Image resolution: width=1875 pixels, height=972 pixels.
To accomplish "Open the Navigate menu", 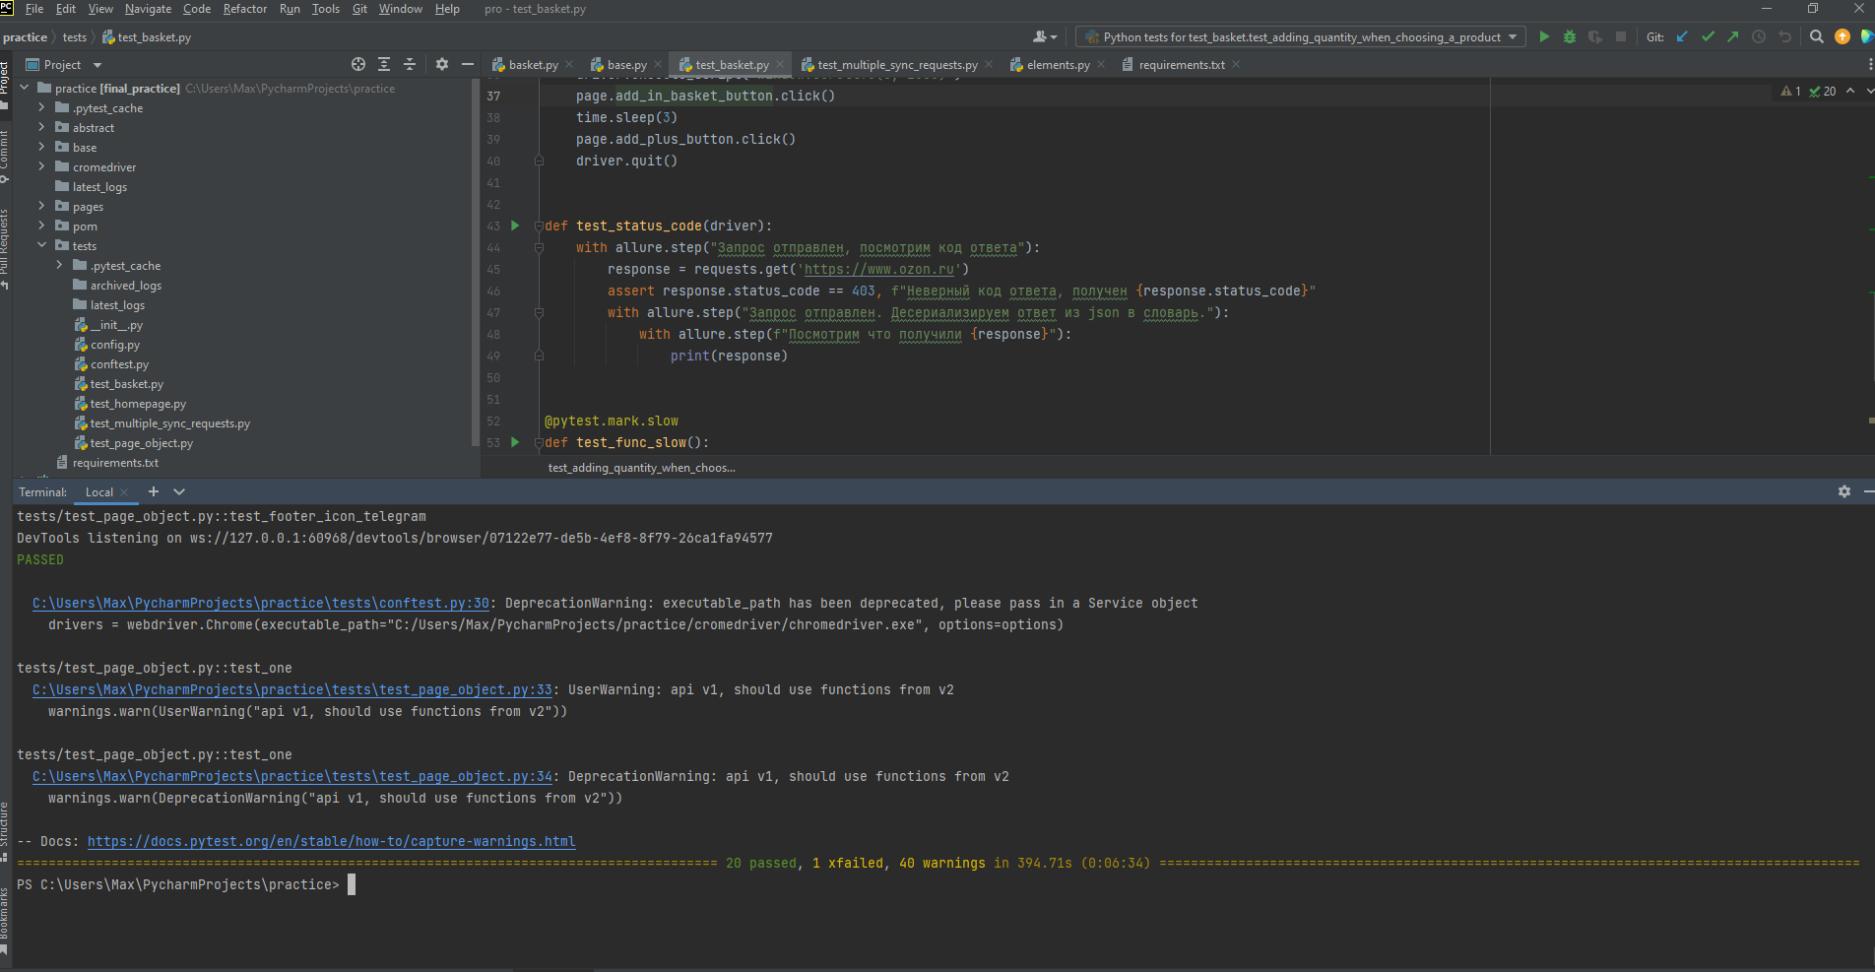I will point(149,9).
